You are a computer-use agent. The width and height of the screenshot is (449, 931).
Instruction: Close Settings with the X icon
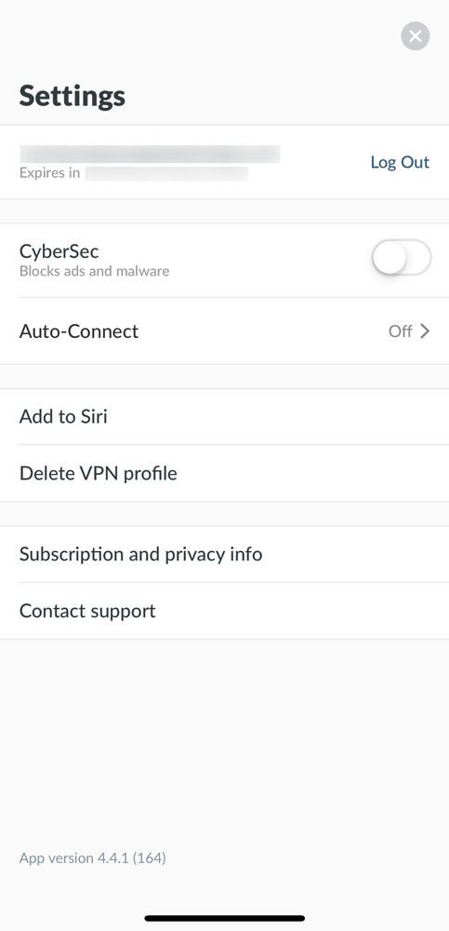pos(416,36)
